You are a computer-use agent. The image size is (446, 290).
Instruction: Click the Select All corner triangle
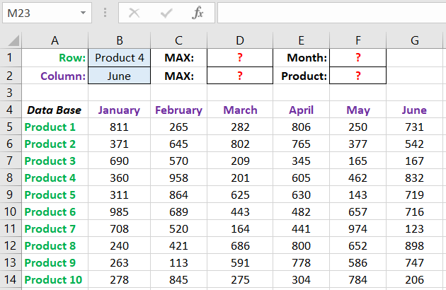click(x=13, y=40)
